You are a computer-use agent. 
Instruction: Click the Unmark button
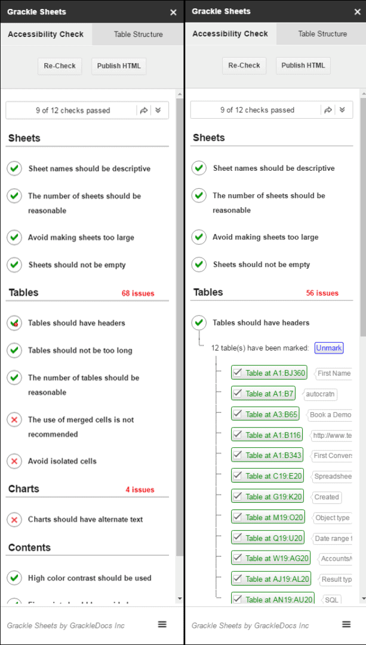click(329, 348)
